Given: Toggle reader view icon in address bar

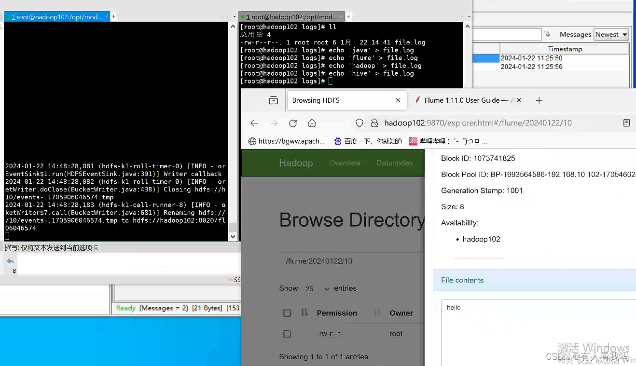Looking at the screenshot, I should tap(627, 123).
